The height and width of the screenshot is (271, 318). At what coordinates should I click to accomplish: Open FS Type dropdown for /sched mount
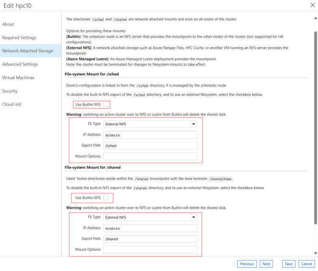click(150, 124)
